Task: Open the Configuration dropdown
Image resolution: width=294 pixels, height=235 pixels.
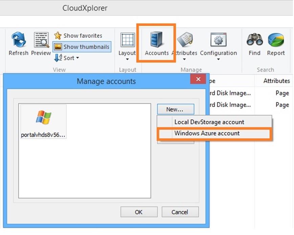Action: (x=219, y=46)
